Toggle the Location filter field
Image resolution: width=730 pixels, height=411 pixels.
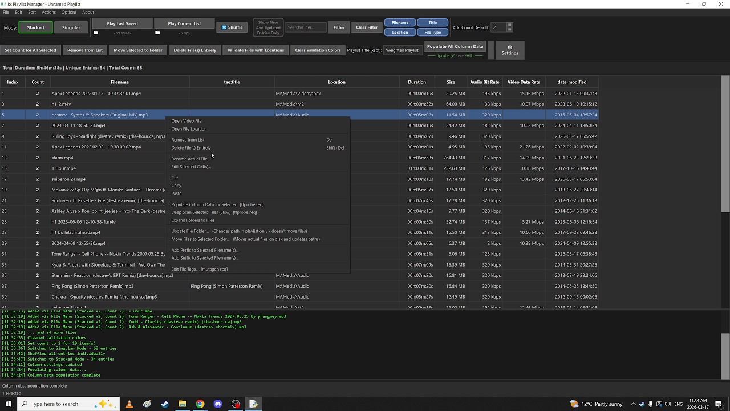click(400, 32)
